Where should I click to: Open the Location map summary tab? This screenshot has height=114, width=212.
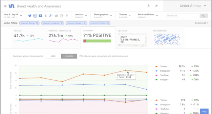click(x=132, y=38)
